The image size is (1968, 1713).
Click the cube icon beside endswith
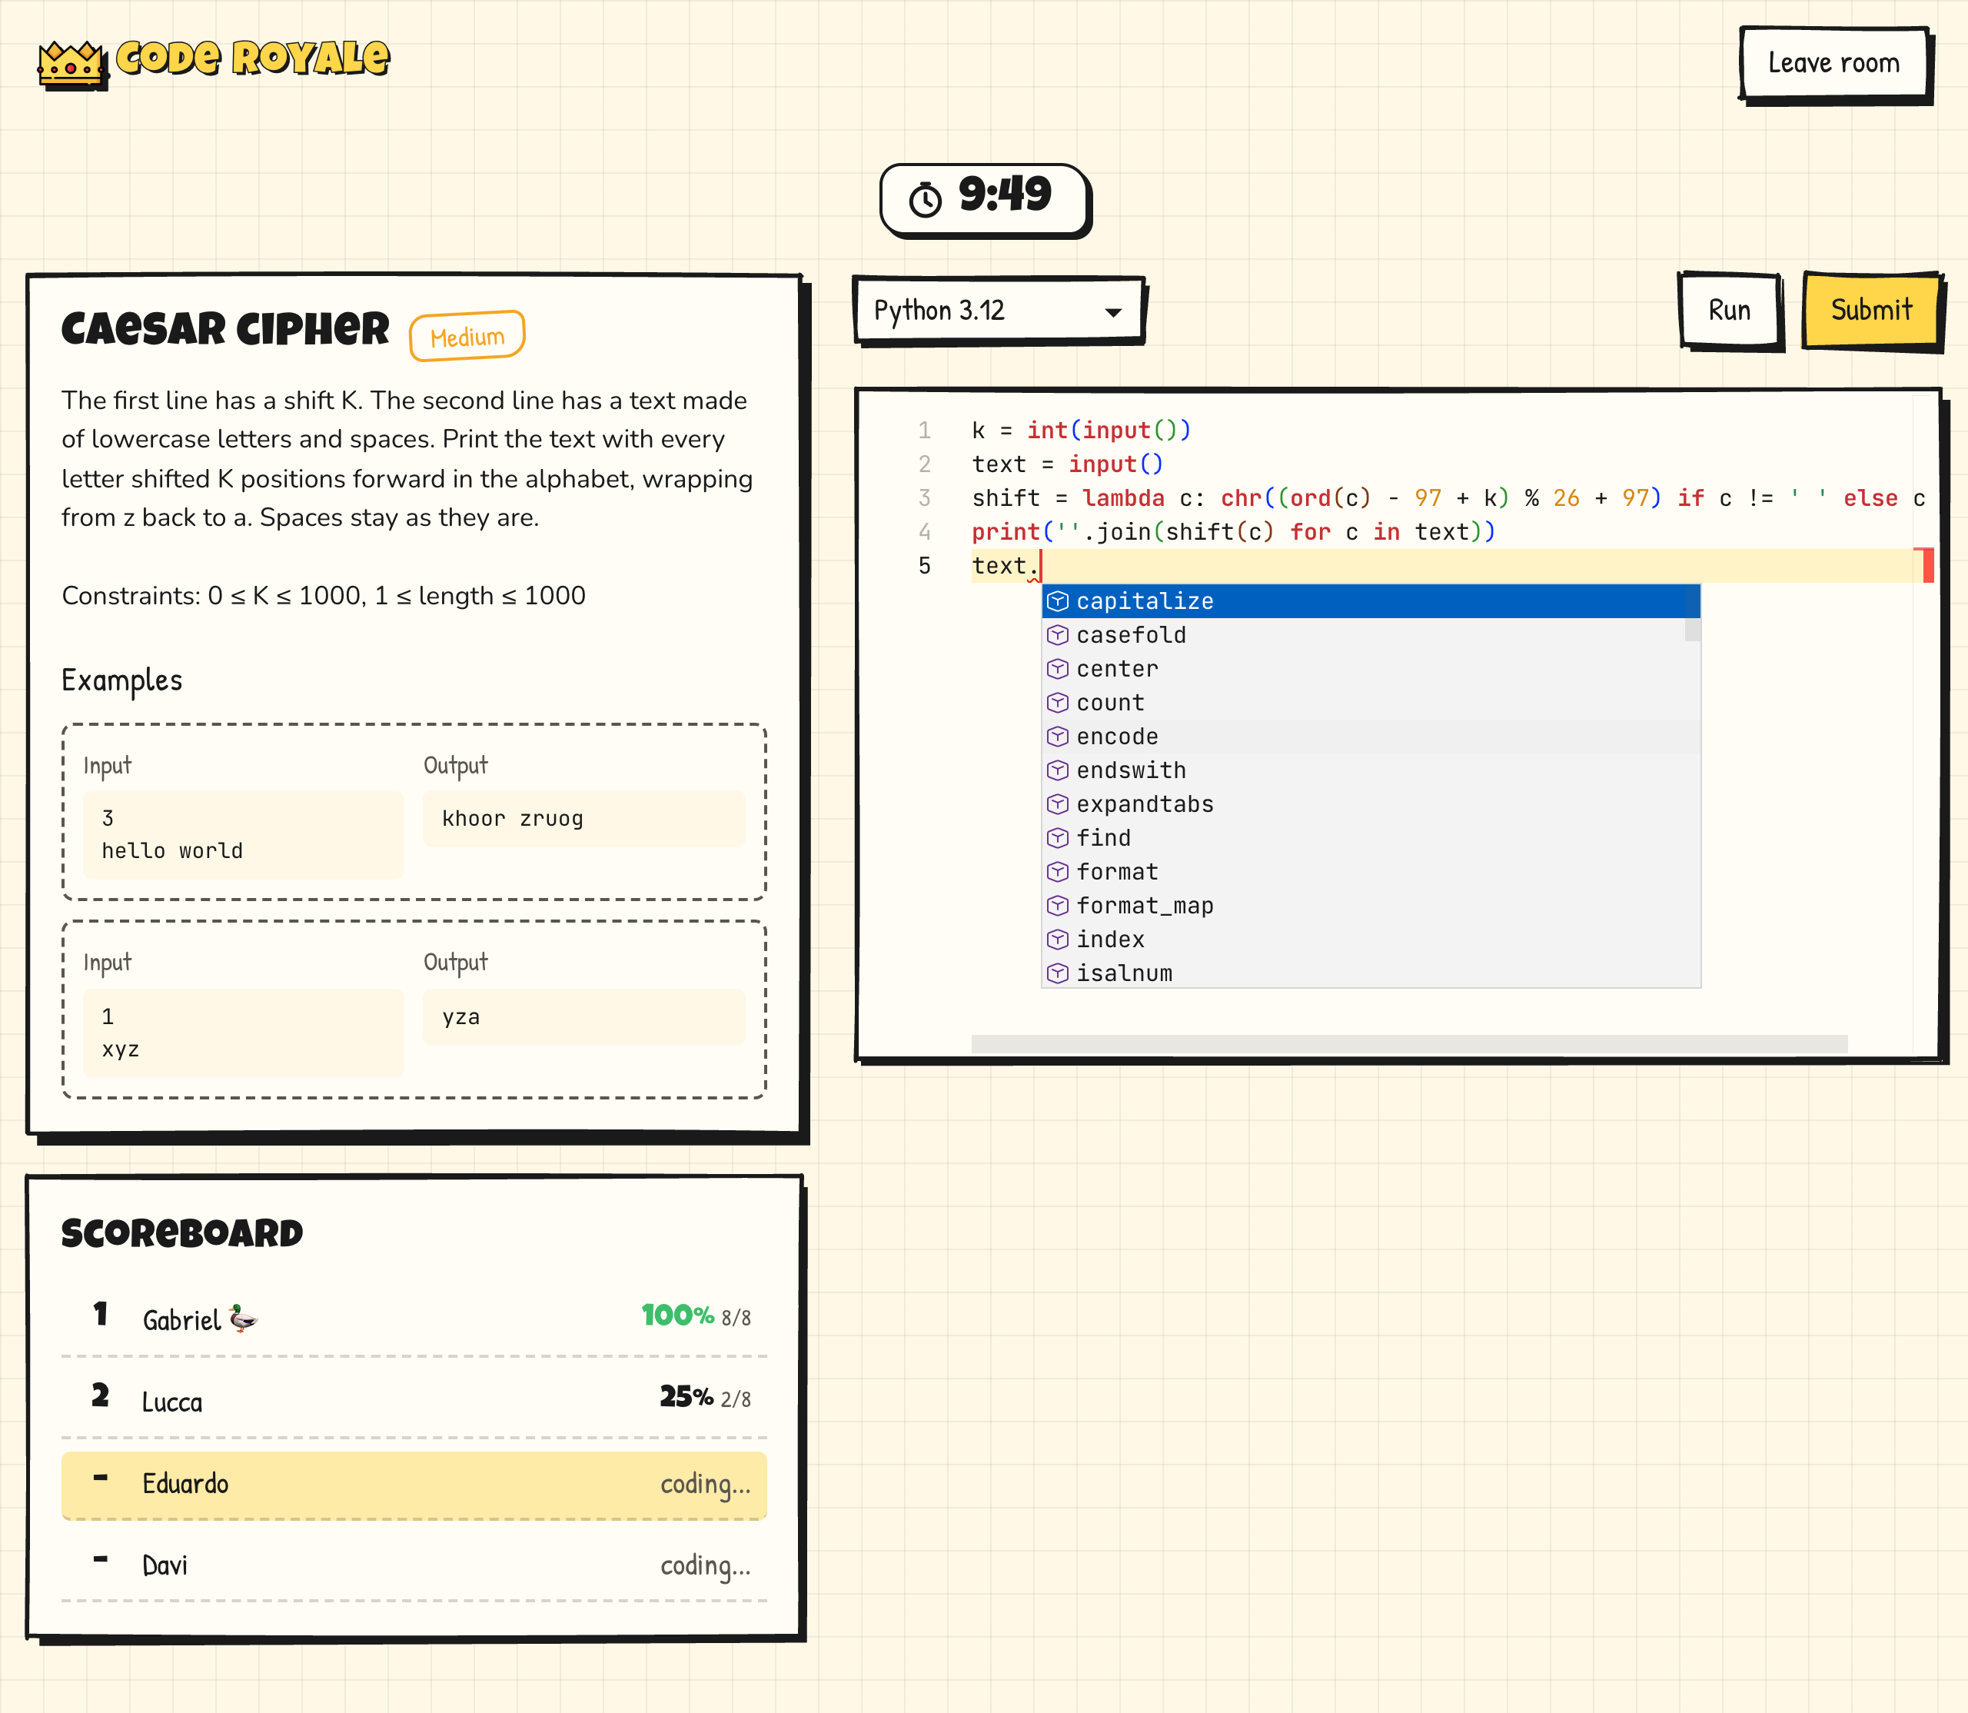pos(1057,770)
